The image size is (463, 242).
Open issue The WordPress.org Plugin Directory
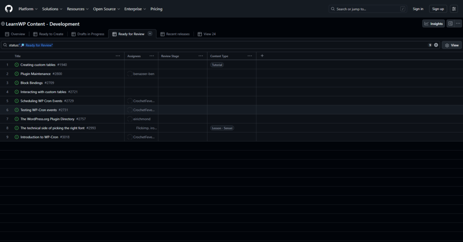tap(47, 119)
